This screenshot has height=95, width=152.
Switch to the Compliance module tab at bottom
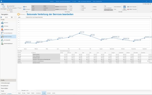pos(38,93)
